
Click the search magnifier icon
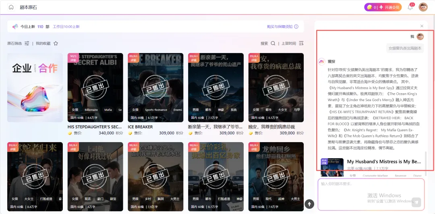click(x=273, y=43)
